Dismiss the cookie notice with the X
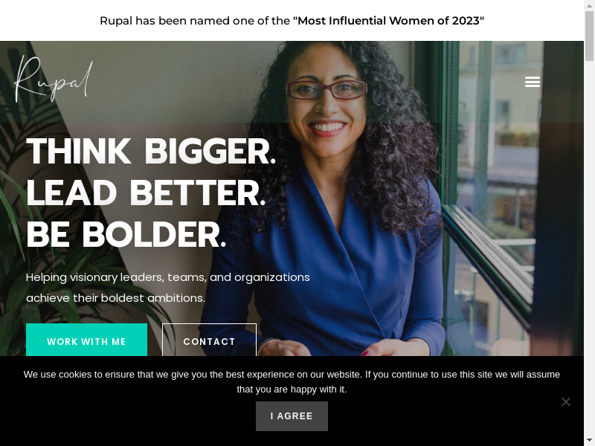Image resolution: width=595 pixels, height=446 pixels. tap(565, 401)
